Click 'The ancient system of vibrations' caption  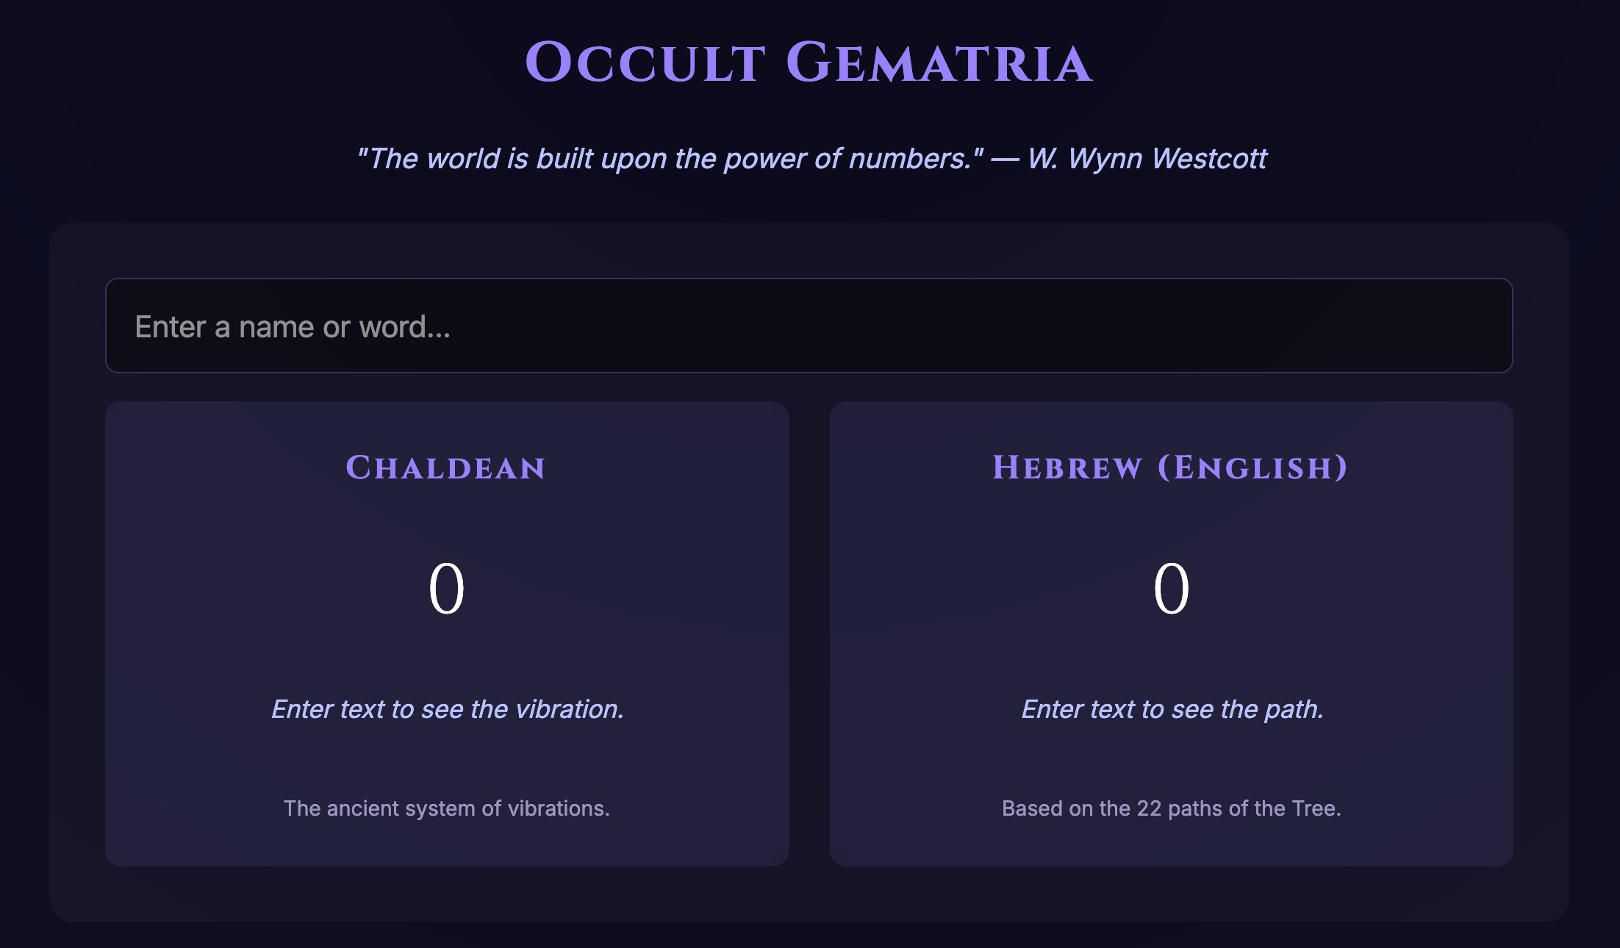(x=447, y=808)
